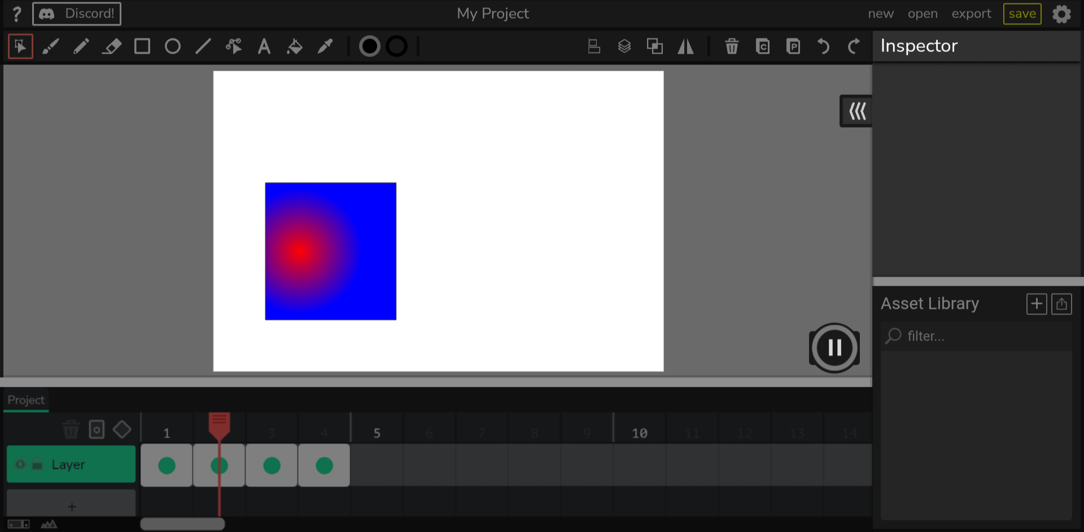Viewport: 1084px width, 532px height.
Task: Activate the Text tool
Action: (x=264, y=46)
